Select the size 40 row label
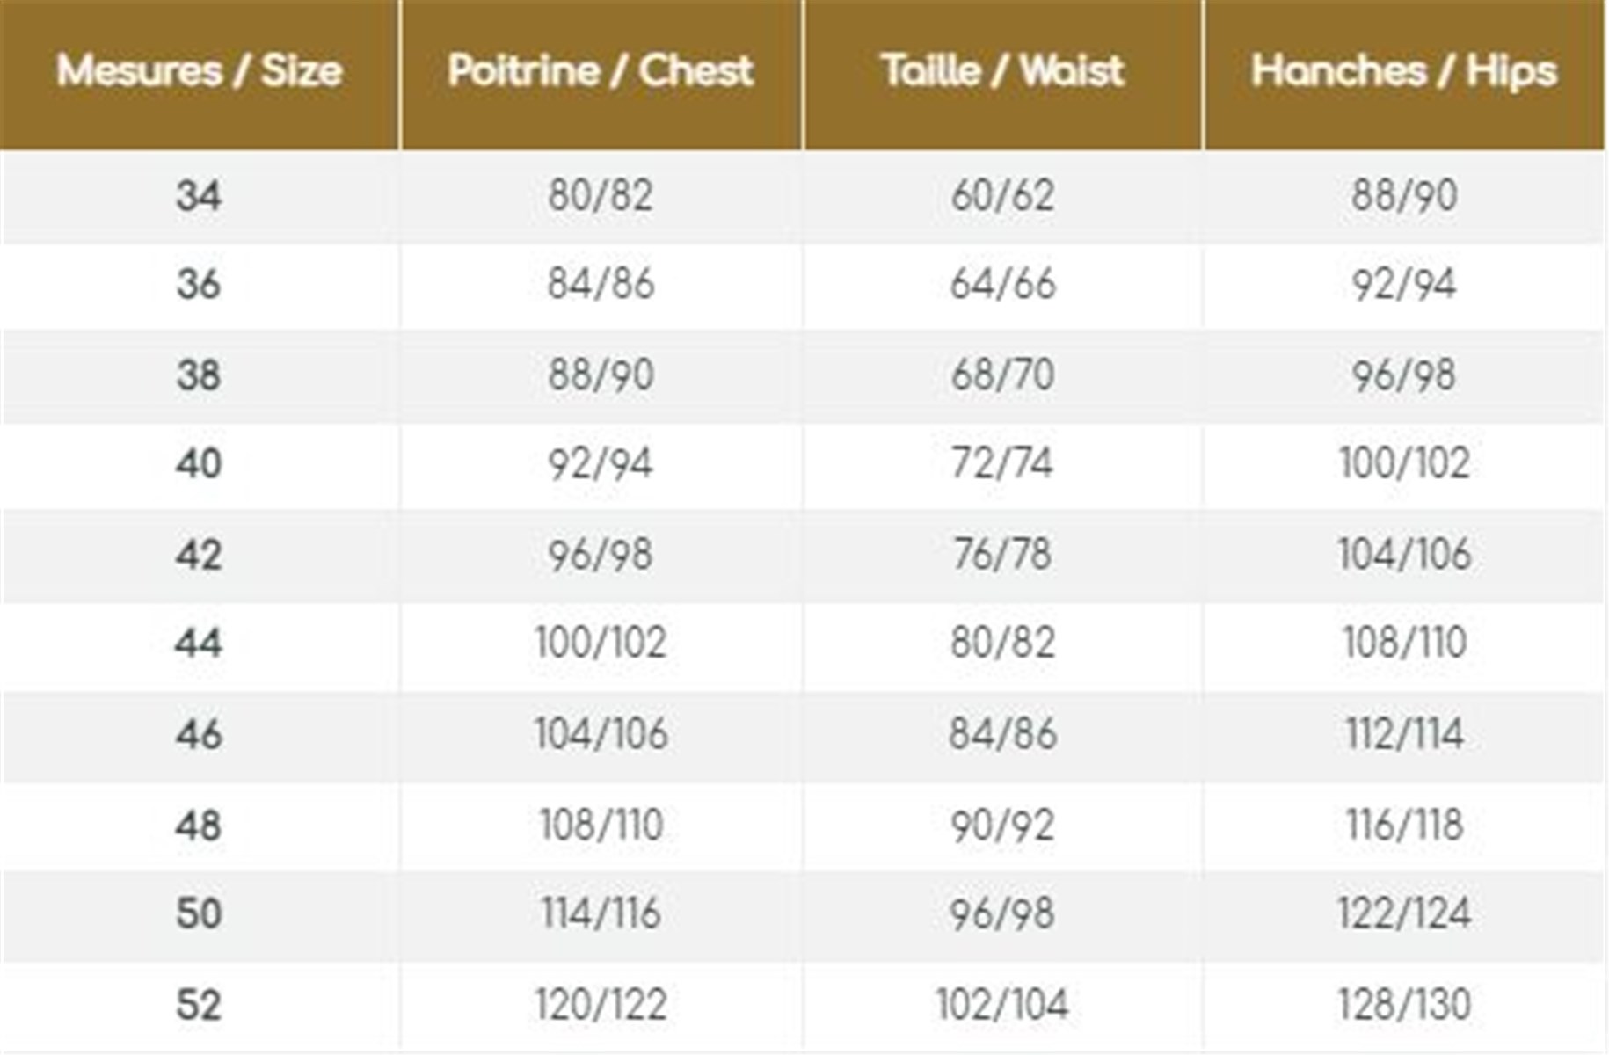The image size is (1609, 1055). pyautogui.click(x=199, y=463)
